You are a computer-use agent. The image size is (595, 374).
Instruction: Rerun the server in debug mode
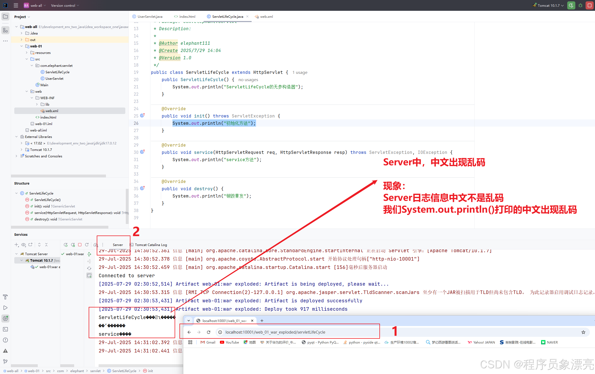point(73,244)
